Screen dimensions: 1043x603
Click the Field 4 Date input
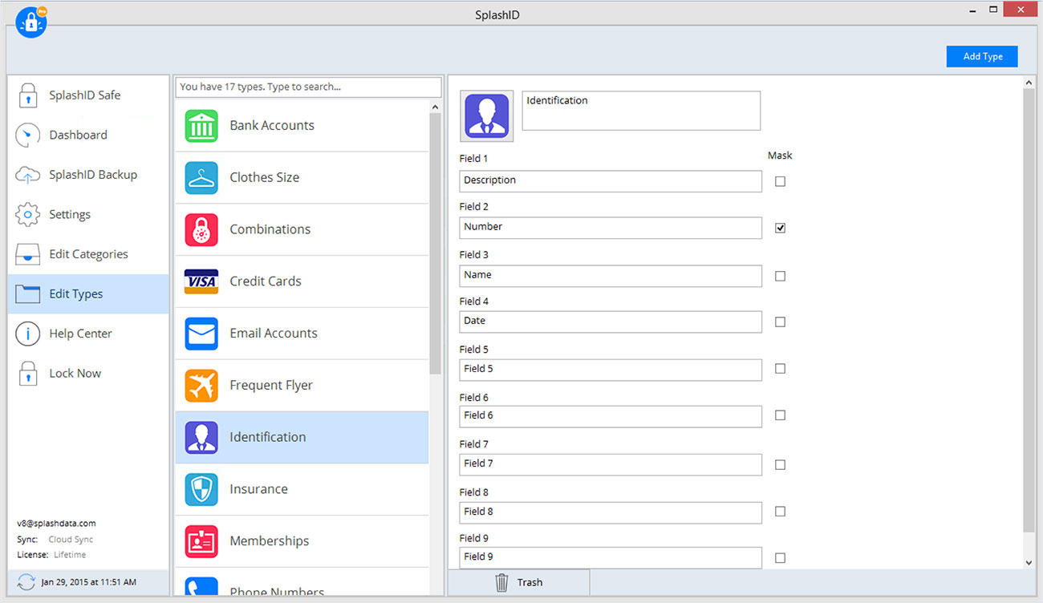[x=611, y=322]
